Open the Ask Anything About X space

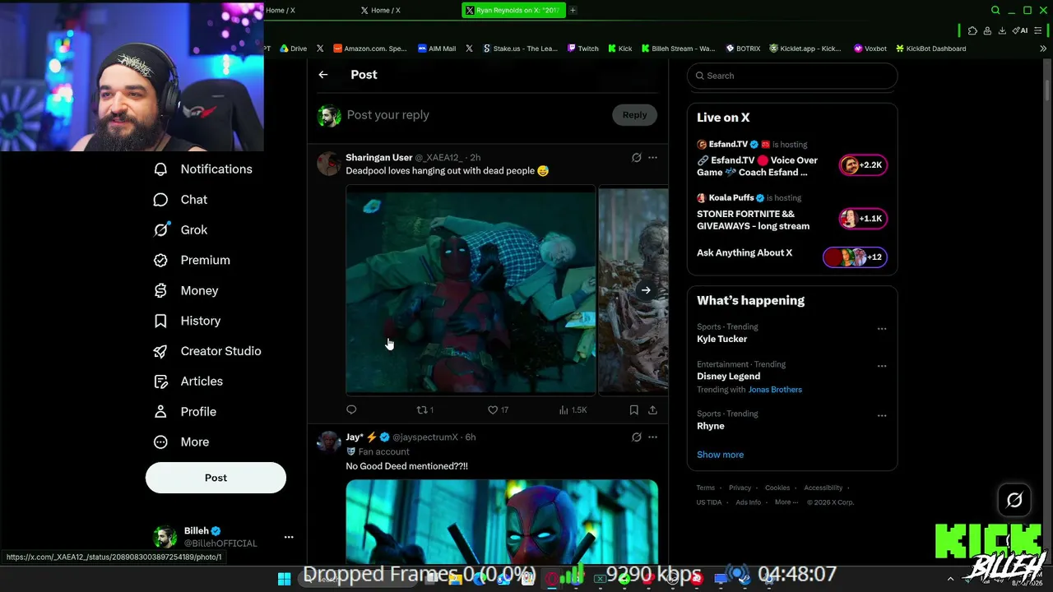[791, 255]
